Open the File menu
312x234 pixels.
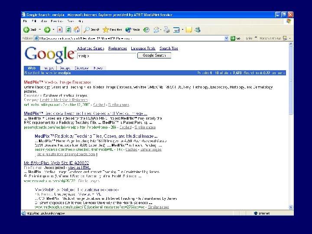click(x=25, y=21)
